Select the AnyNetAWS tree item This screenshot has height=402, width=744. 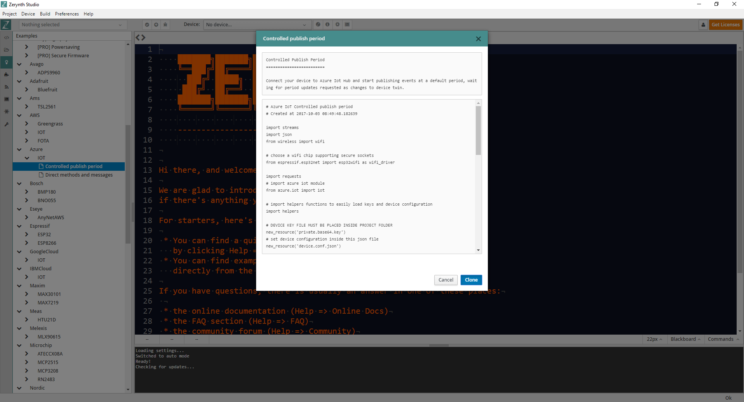(x=51, y=218)
